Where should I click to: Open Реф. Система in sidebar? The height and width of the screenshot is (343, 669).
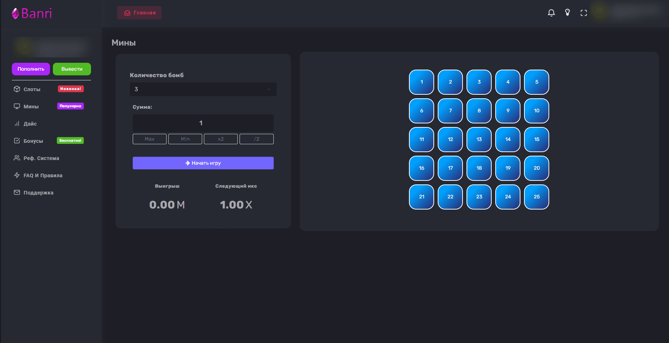(x=41, y=158)
